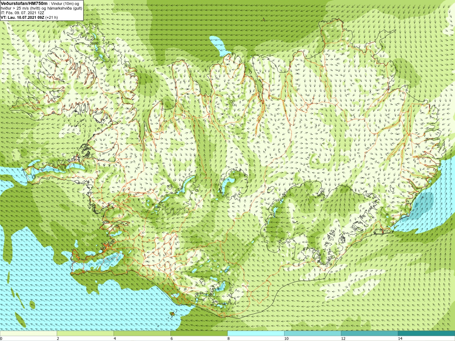This screenshot has height=341, width=455.
Task: Click the 'Vindur (10m) og' label
Action: pyautogui.click(x=65, y=4)
